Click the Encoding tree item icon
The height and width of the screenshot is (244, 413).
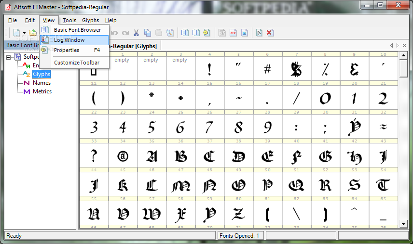coord(27,65)
